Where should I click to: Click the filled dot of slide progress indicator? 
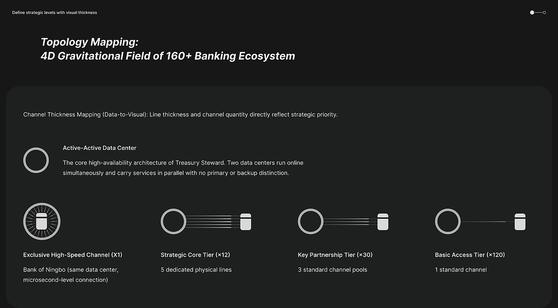click(x=532, y=13)
